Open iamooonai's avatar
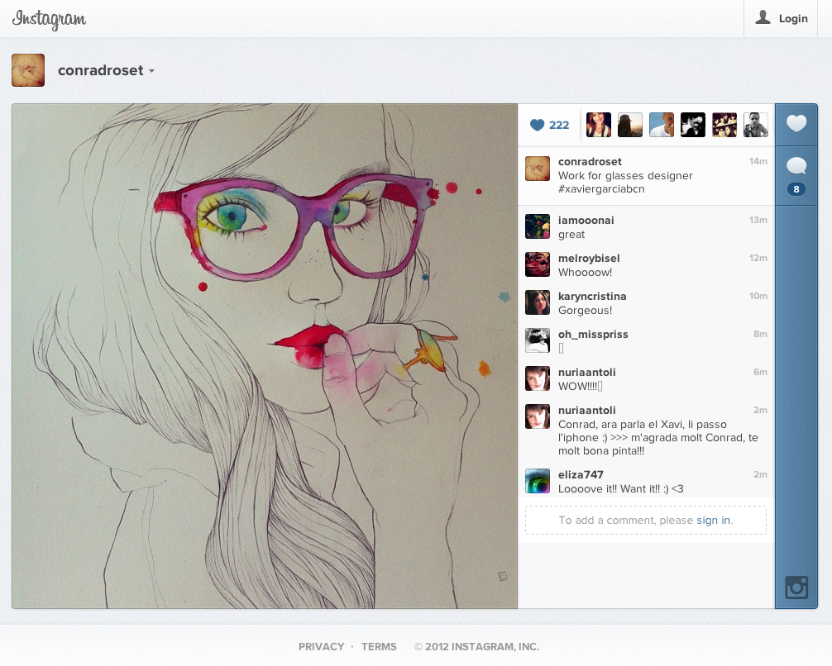832x666 pixels. pyautogui.click(x=538, y=226)
